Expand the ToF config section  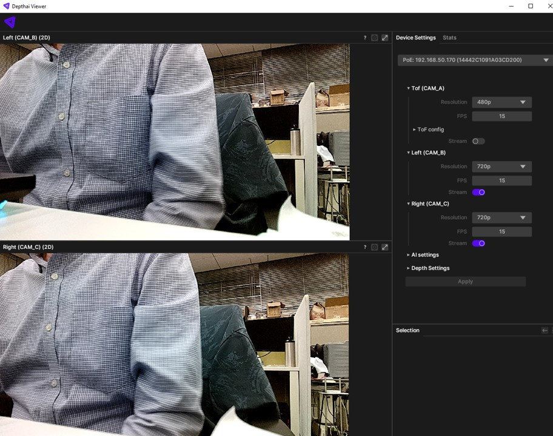click(430, 130)
